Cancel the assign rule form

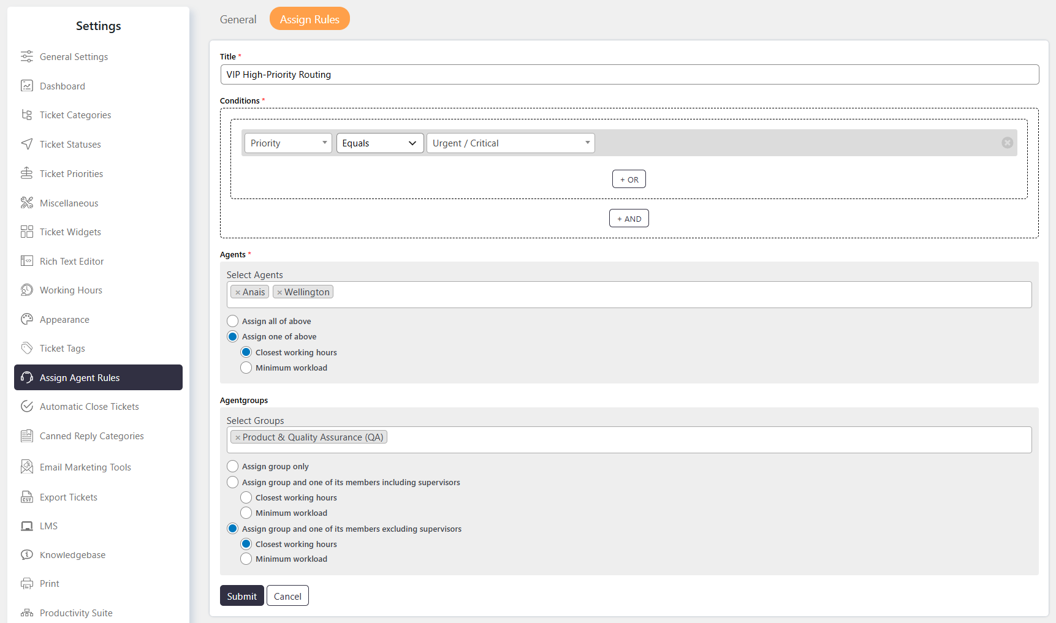(287, 595)
